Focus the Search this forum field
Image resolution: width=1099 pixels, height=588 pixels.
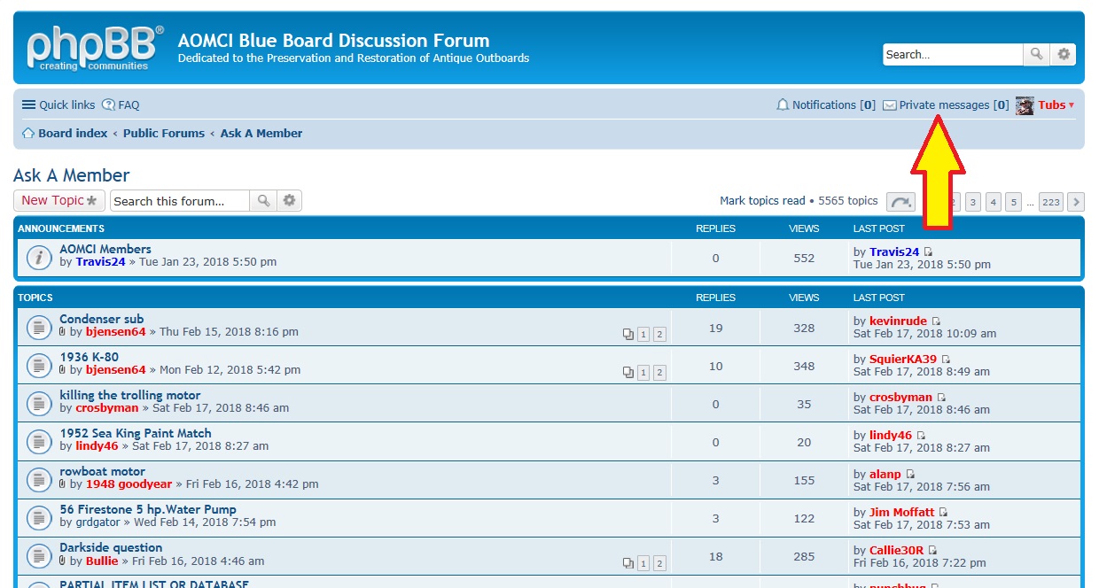(x=180, y=201)
